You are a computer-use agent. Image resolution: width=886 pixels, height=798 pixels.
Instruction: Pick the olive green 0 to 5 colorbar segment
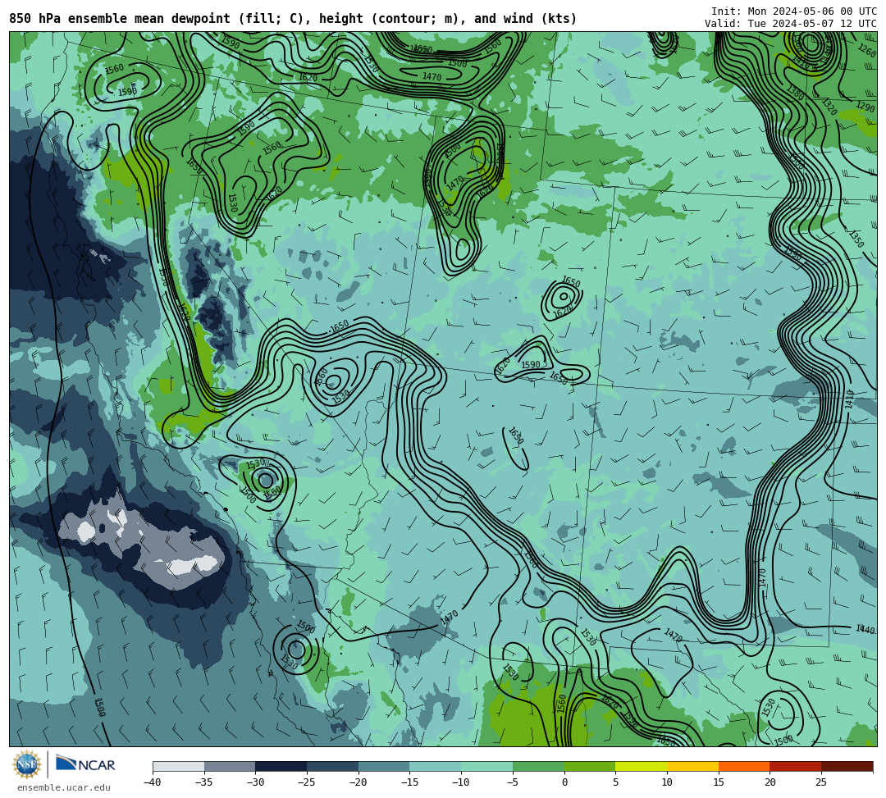click(x=590, y=766)
